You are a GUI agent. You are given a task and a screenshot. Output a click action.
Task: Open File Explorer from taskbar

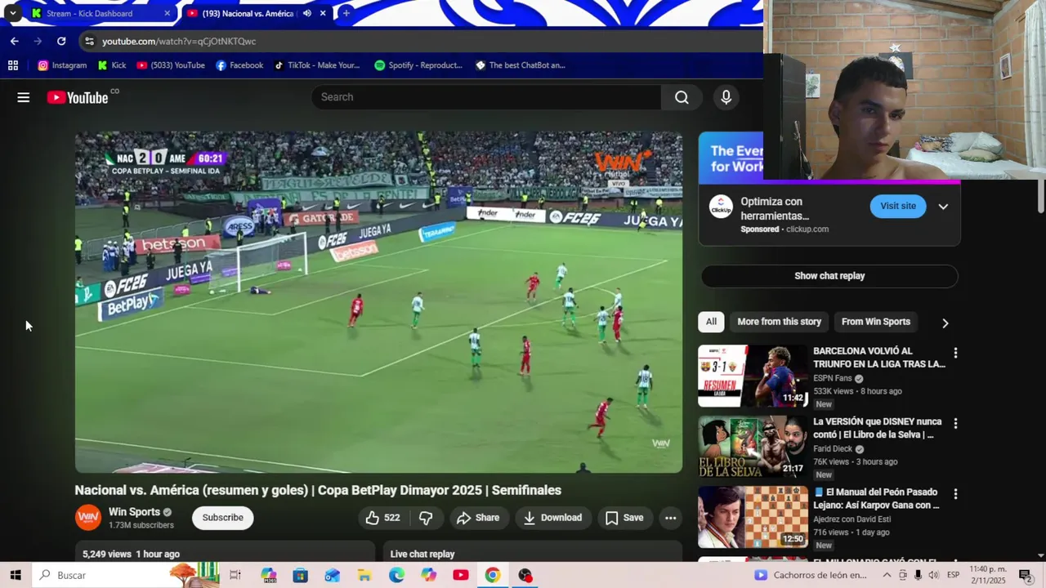tap(364, 575)
